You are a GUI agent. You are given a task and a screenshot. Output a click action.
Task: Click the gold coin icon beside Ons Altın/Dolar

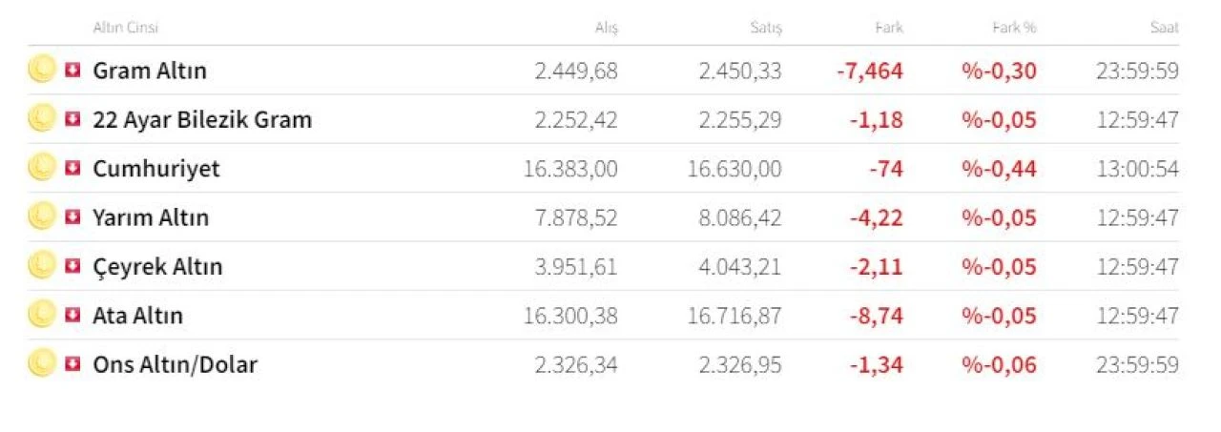(41, 364)
